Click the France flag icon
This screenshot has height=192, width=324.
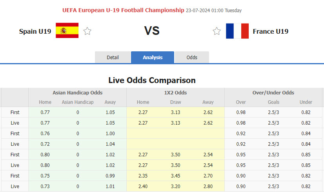(x=237, y=31)
